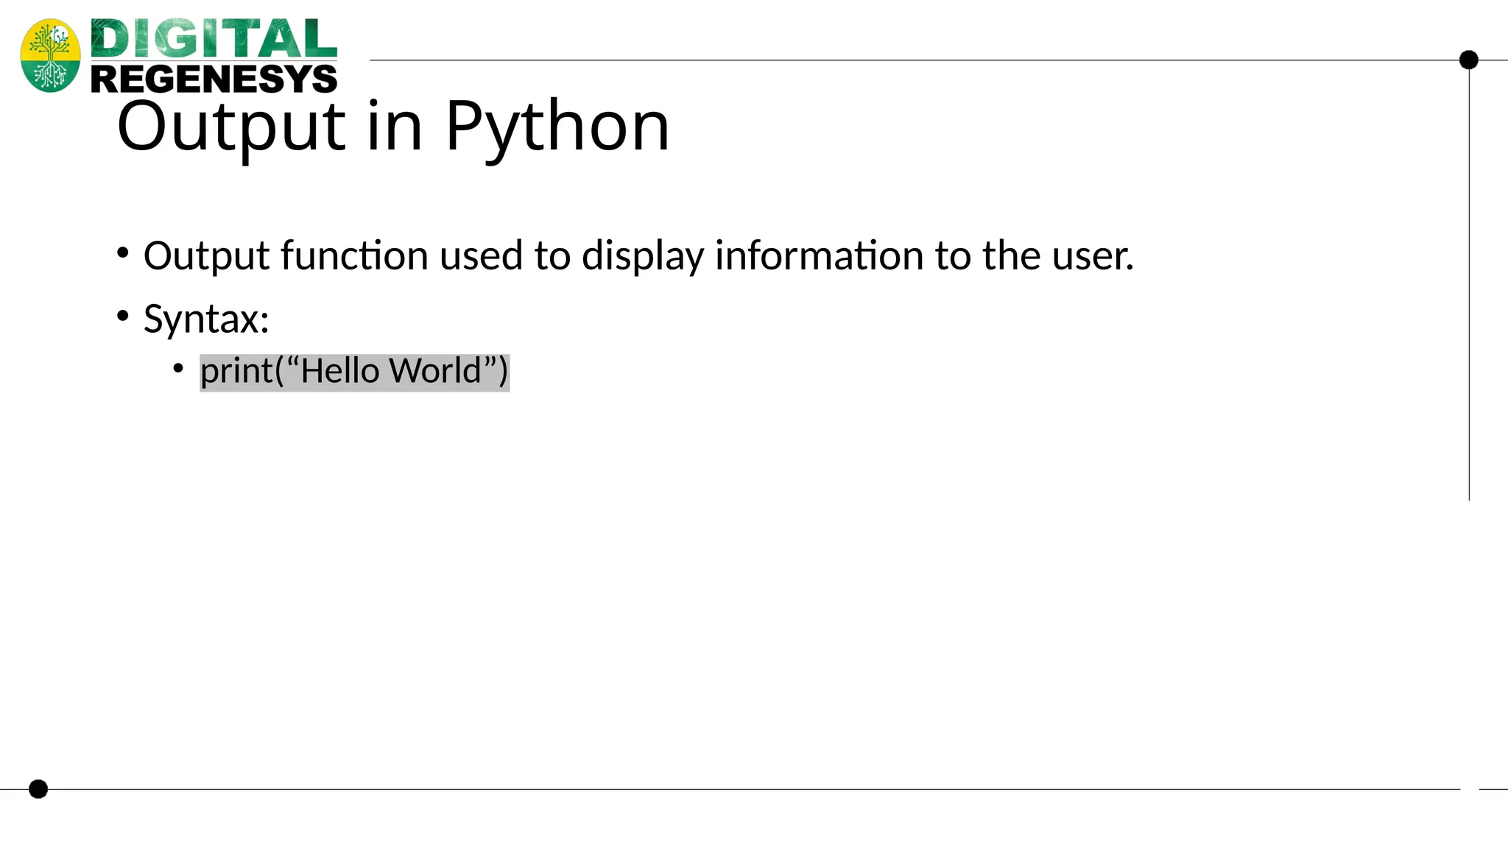The height and width of the screenshot is (848, 1508).
Task: Click the word "information" in first bullet
Action: click(x=819, y=256)
